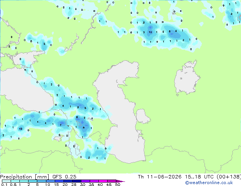
Task: Select the "30" legend scale label
Action: [x=82, y=184]
